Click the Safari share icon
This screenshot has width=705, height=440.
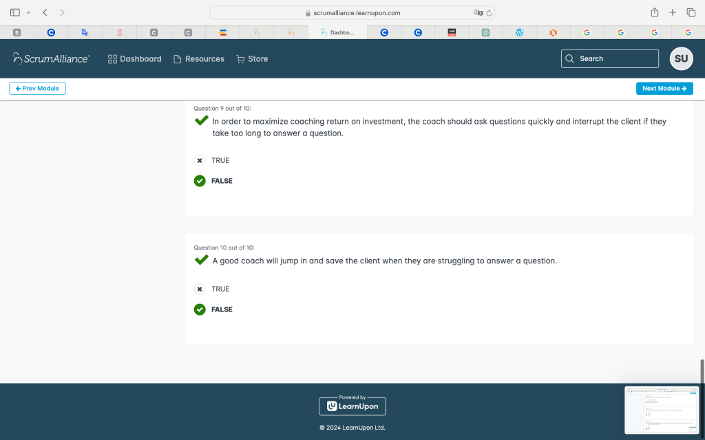point(654,12)
